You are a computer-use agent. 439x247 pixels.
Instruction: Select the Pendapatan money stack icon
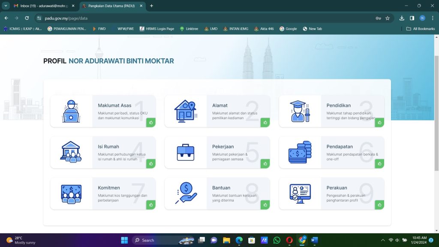pyautogui.click(x=300, y=152)
